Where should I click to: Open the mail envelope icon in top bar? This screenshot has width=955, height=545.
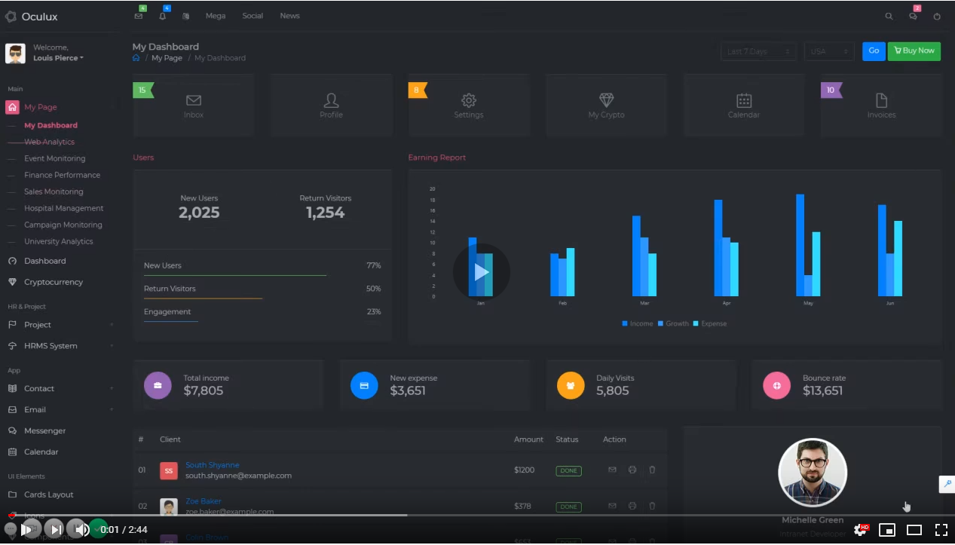coord(139,16)
